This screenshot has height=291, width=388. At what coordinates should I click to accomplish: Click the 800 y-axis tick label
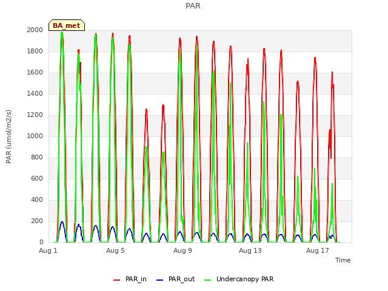(x=37, y=158)
